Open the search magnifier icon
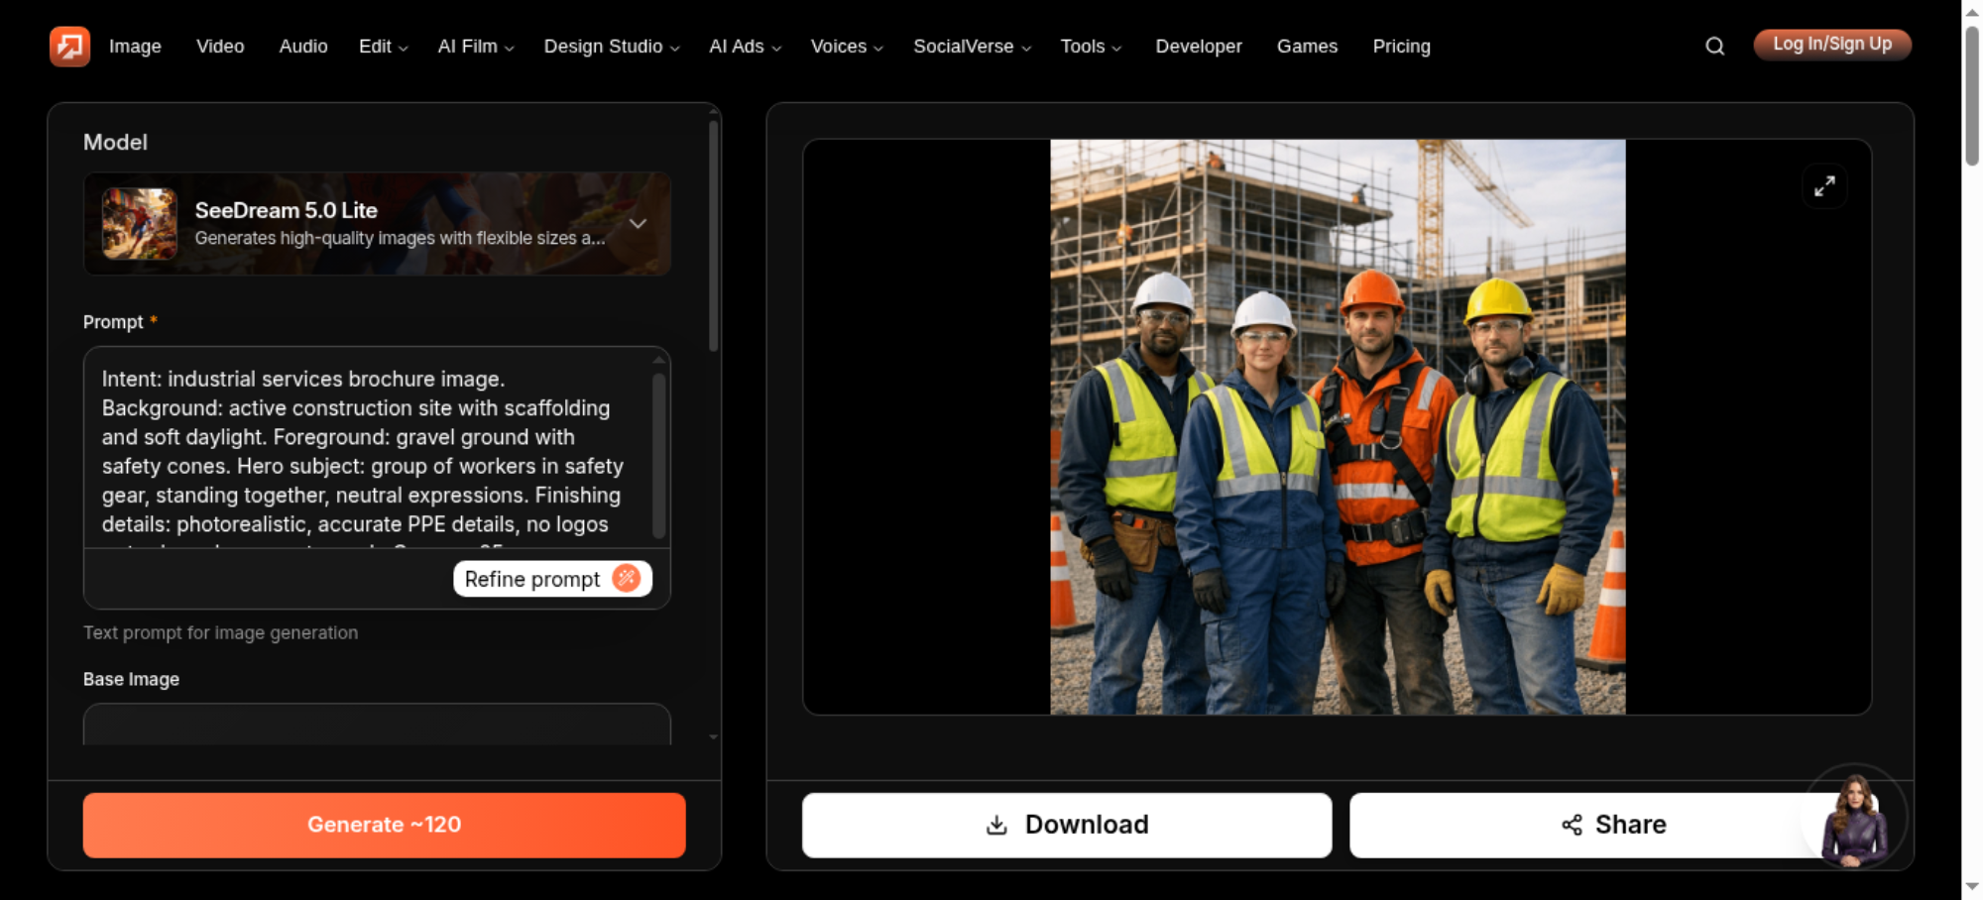 click(x=1714, y=46)
